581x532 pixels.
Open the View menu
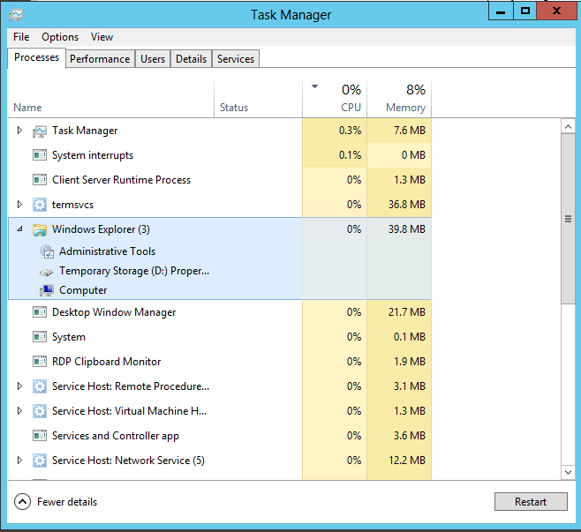pos(102,37)
